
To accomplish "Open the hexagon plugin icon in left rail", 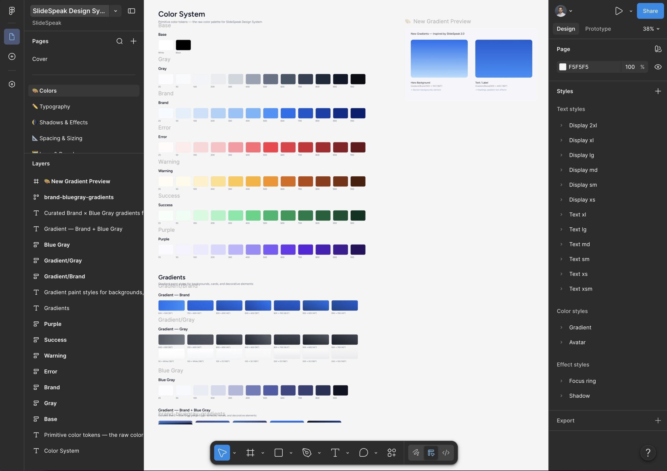I will pyautogui.click(x=12, y=84).
